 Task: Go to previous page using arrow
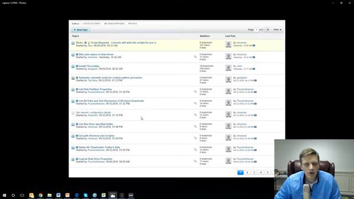pos(265,29)
